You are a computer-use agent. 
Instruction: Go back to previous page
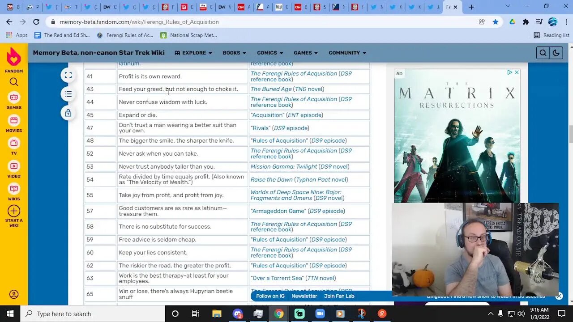tap(9, 21)
